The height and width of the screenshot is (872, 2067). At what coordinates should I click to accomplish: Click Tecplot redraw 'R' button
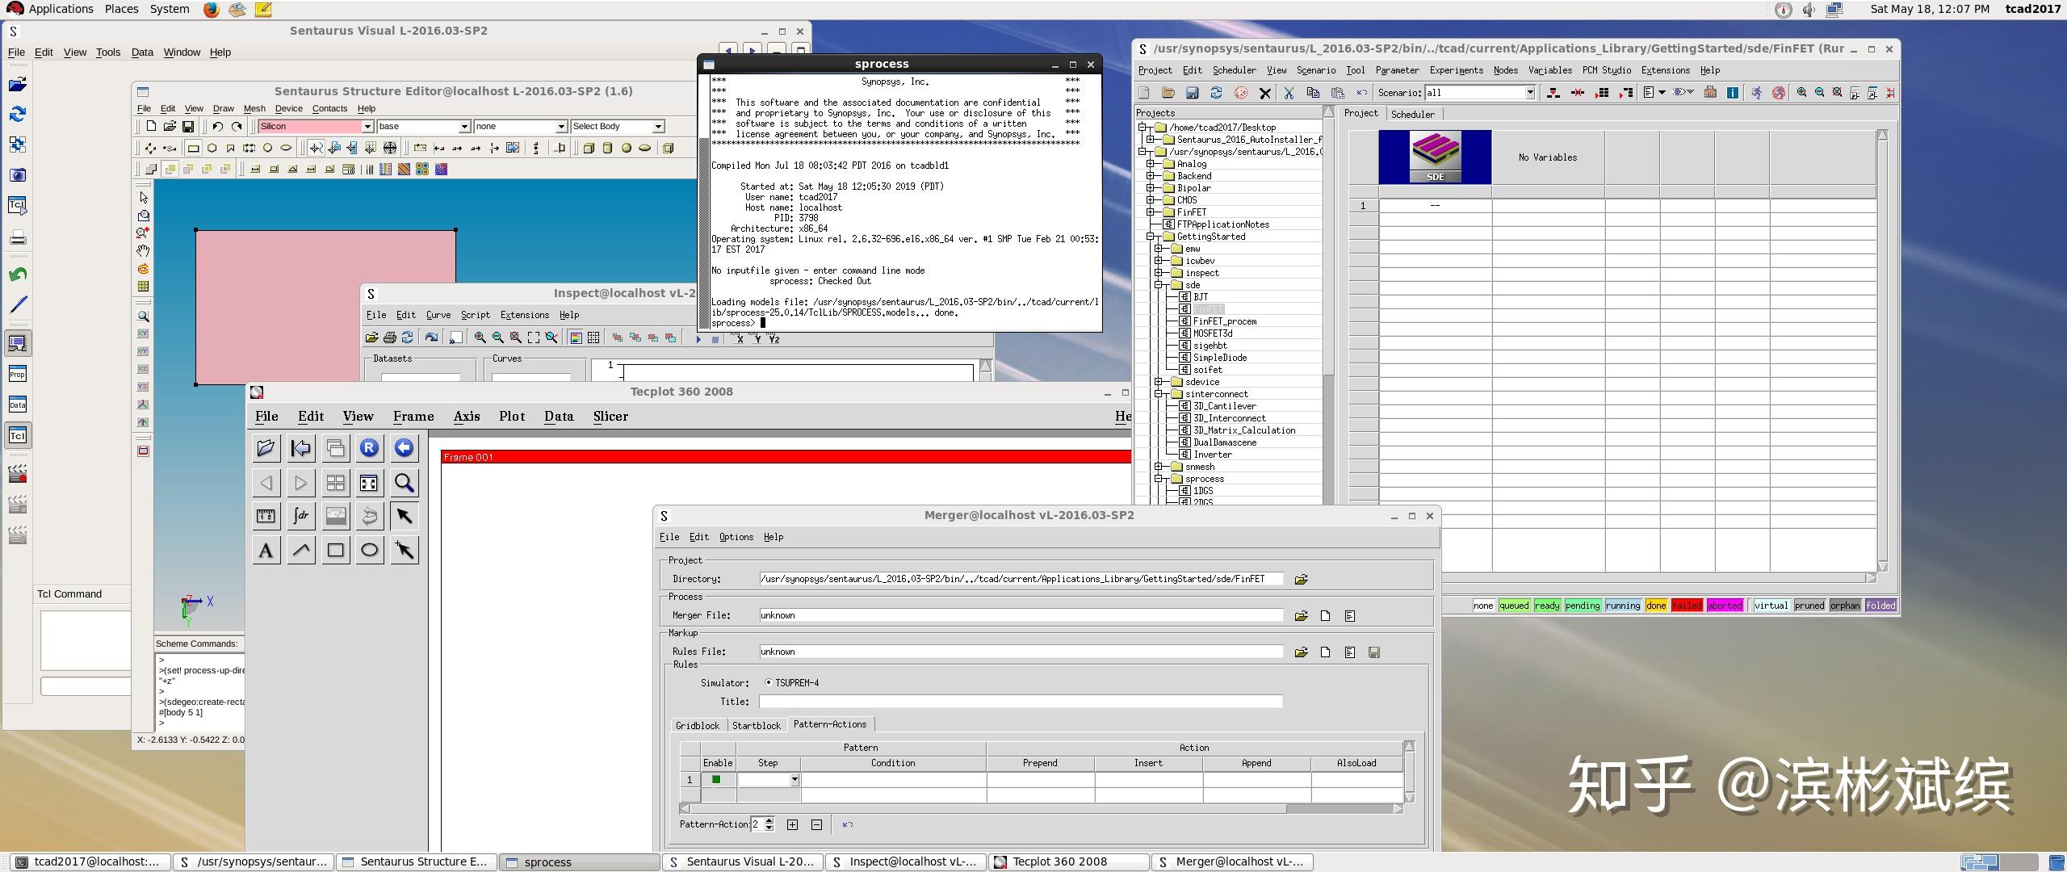click(369, 448)
